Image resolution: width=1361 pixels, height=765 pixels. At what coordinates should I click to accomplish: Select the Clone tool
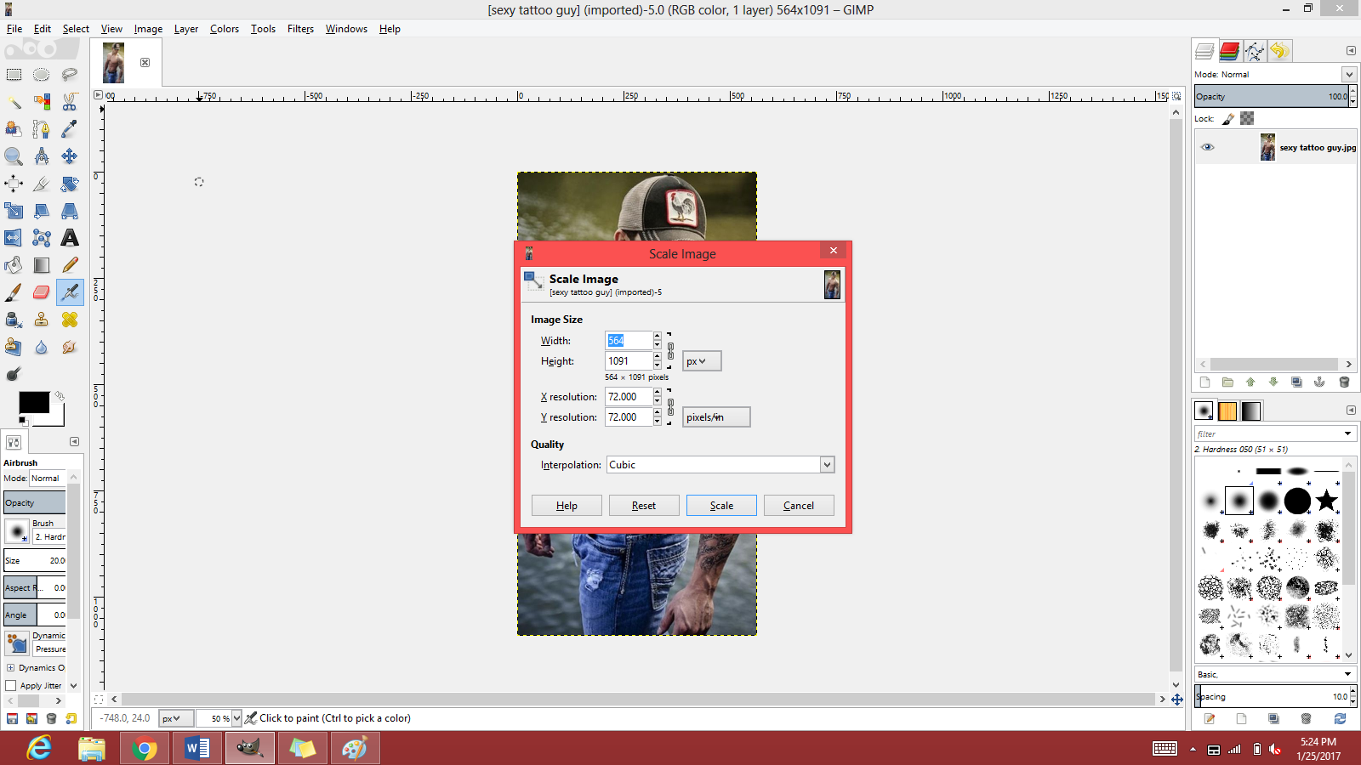[41, 320]
